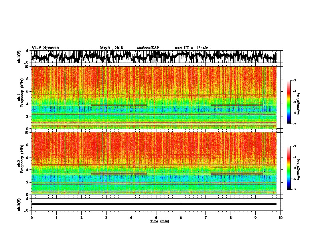The width and height of the screenshot is (316, 244).
Task: Click time axis tick label "3"
Action: pos(106,218)
